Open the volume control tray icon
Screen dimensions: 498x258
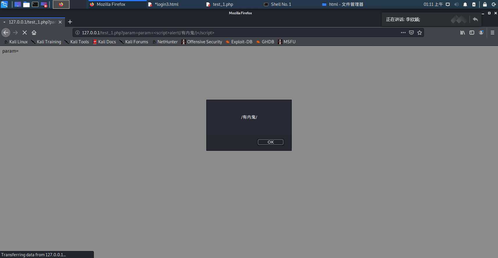click(456, 4)
